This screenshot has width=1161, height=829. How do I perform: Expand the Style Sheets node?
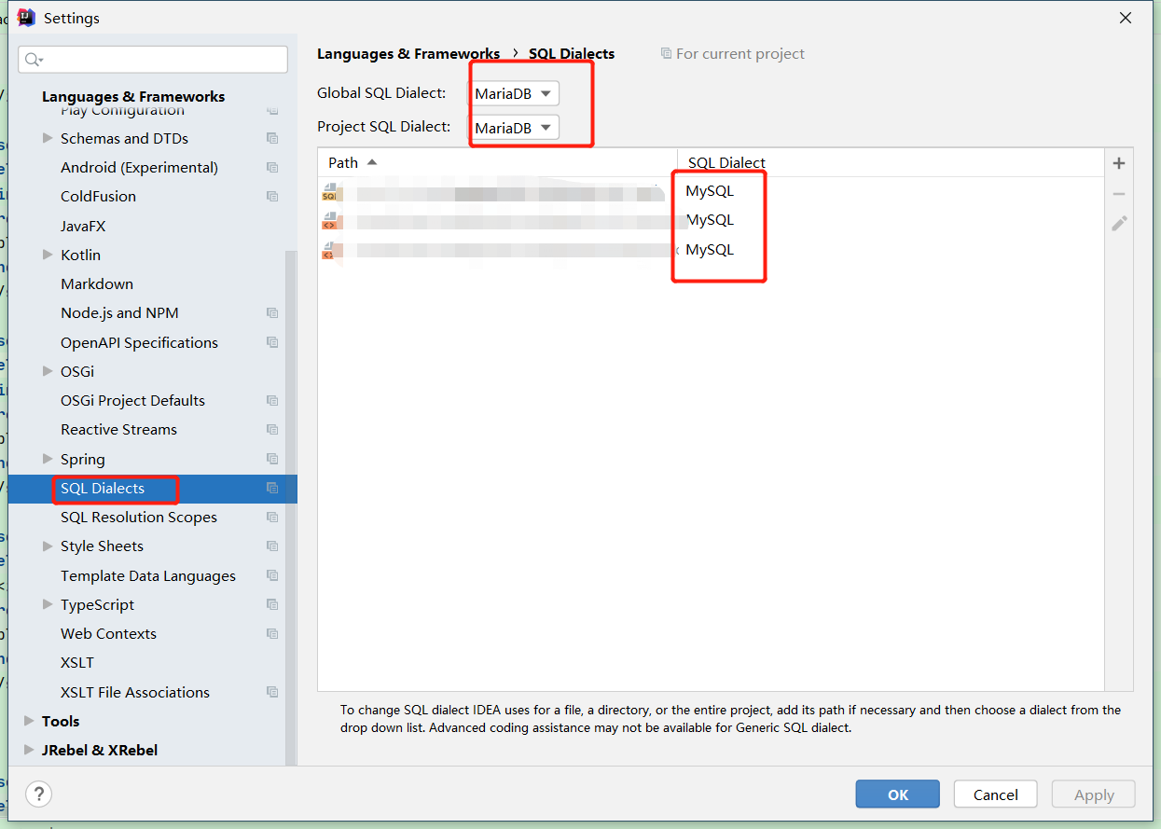[x=48, y=546]
